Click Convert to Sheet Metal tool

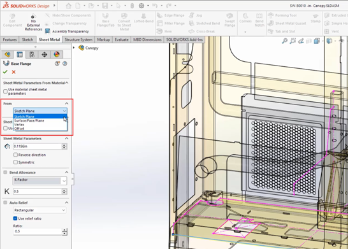click(x=124, y=22)
